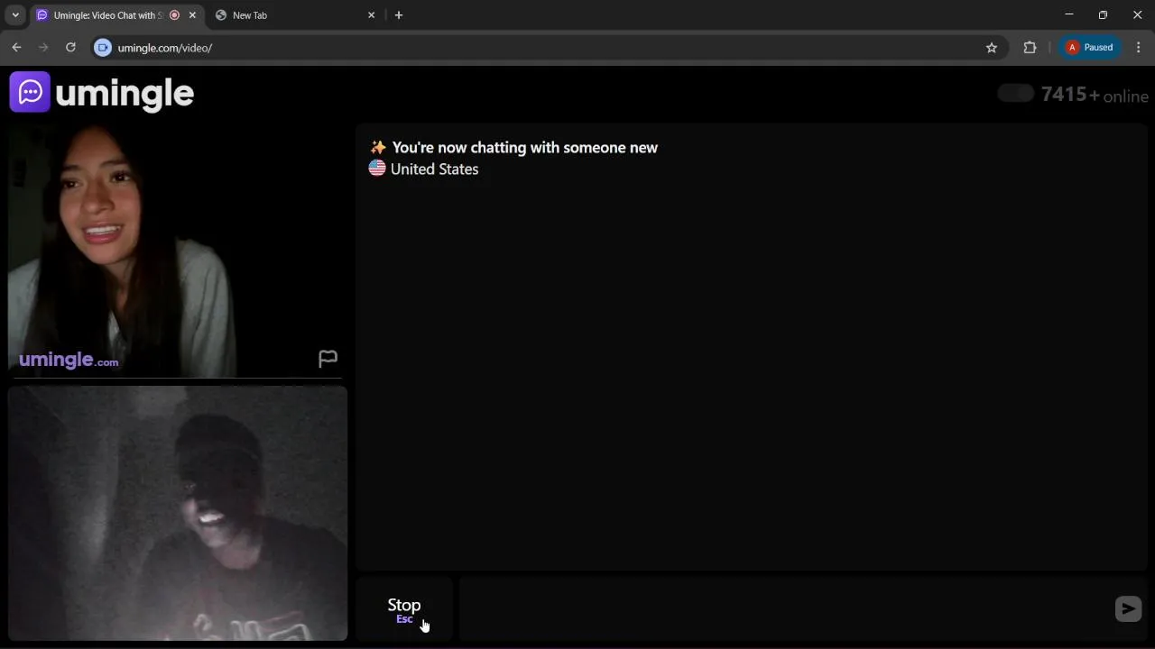Open a new browser tab with plus
Image resolution: width=1155 pixels, height=649 pixels.
point(399,15)
